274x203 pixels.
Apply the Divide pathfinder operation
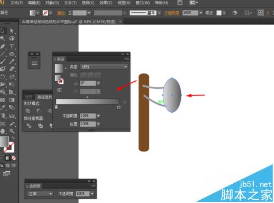[29, 126]
